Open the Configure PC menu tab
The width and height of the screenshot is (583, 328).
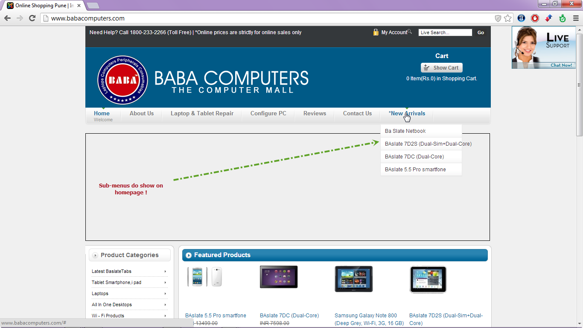click(x=268, y=114)
